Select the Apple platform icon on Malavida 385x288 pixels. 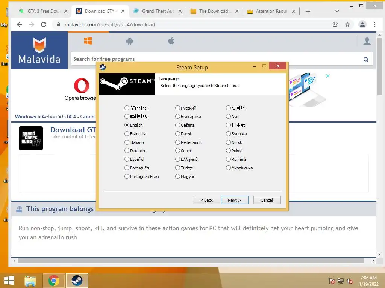coord(171,41)
